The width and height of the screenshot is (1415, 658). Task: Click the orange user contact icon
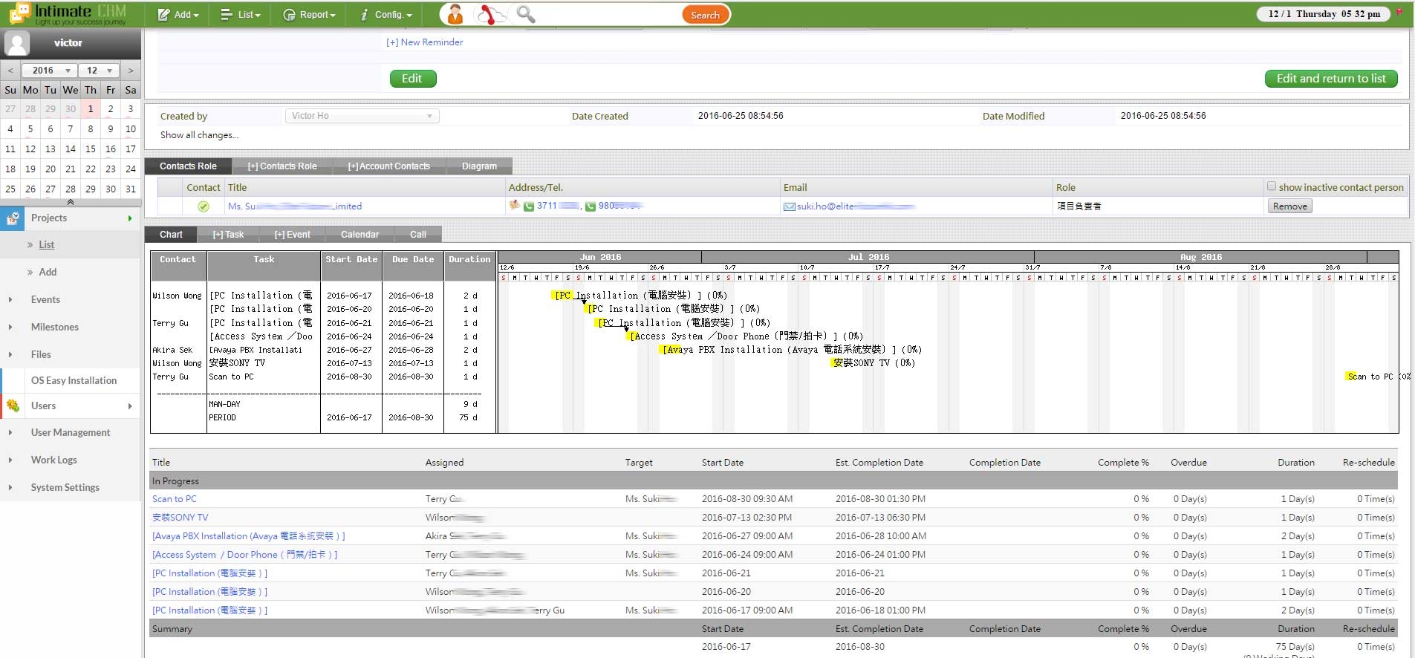pos(455,14)
